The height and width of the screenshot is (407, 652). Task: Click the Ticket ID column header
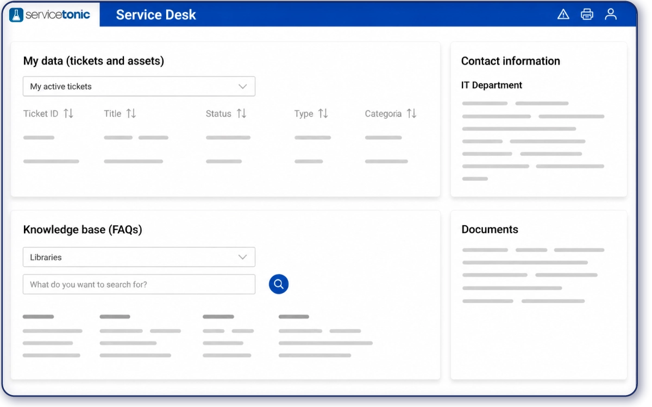click(x=41, y=113)
